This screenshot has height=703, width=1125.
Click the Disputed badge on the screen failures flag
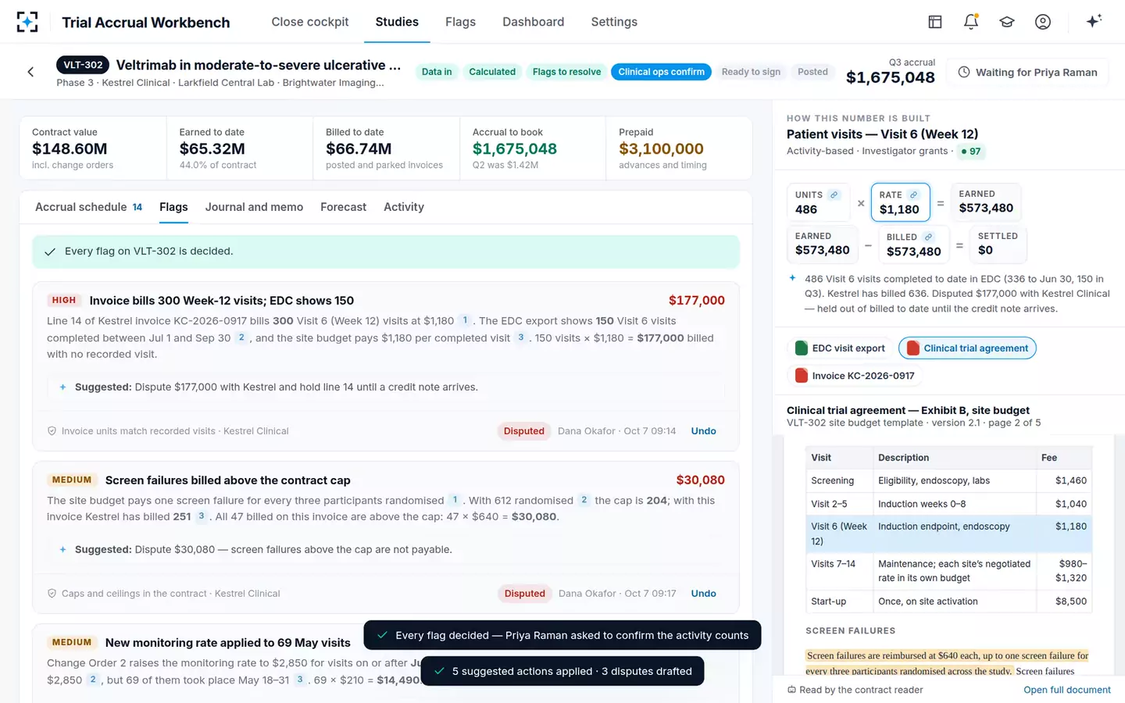pos(524,593)
